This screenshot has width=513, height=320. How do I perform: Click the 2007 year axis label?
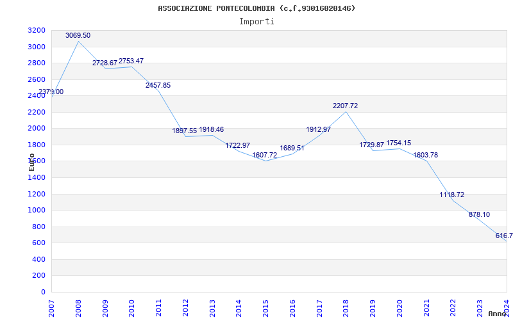(x=51, y=308)
